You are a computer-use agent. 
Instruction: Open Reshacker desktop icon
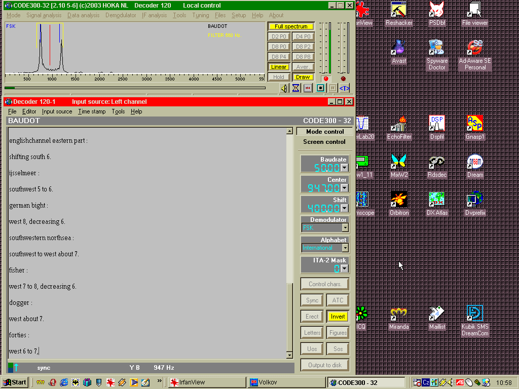399,14
